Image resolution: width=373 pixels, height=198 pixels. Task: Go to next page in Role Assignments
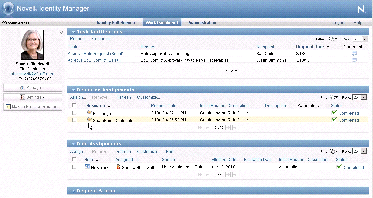[228, 175]
